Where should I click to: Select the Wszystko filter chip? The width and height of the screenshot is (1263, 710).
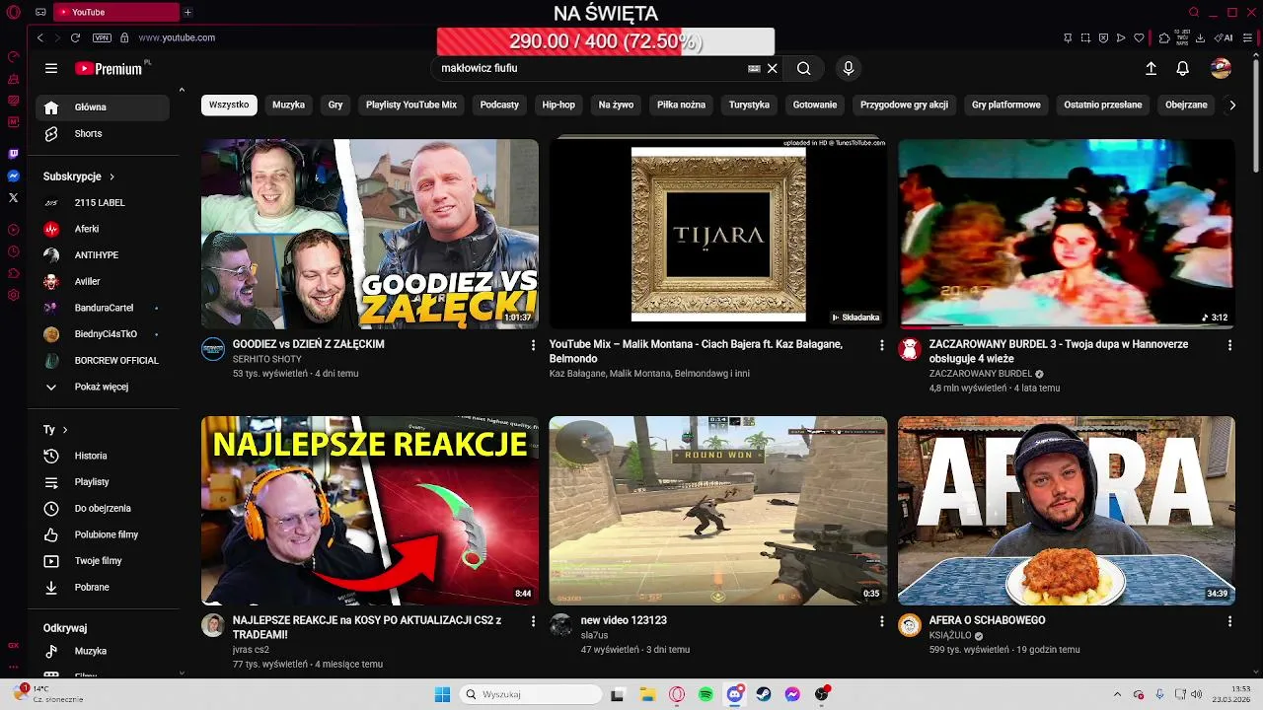tap(229, 105)
